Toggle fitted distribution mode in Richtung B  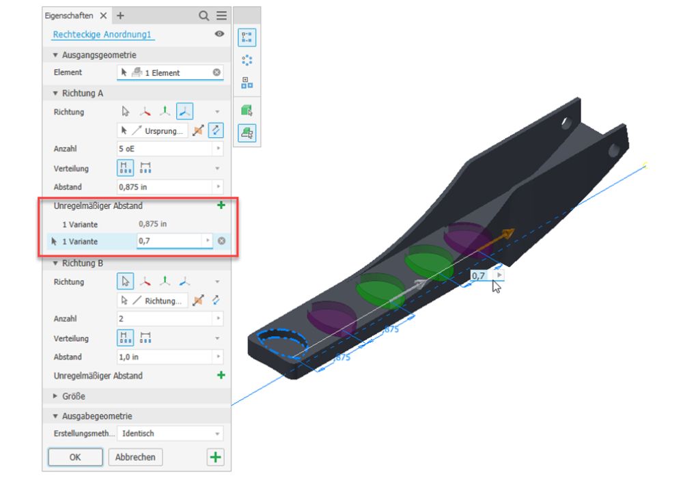(145, 337)
